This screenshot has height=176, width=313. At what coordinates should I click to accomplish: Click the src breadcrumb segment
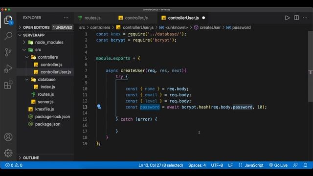(82, 27)
